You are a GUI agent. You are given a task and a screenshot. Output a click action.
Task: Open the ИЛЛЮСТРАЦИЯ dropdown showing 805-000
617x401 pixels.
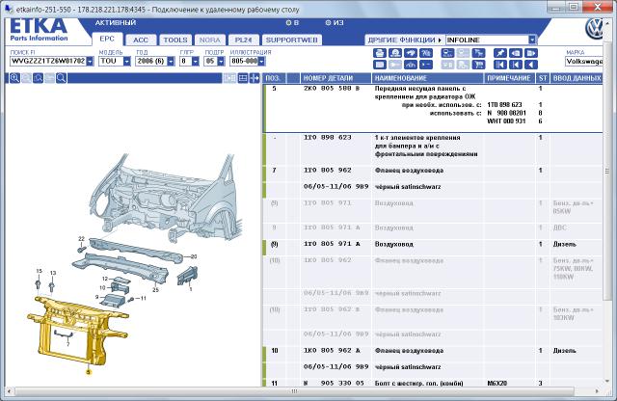261,61
